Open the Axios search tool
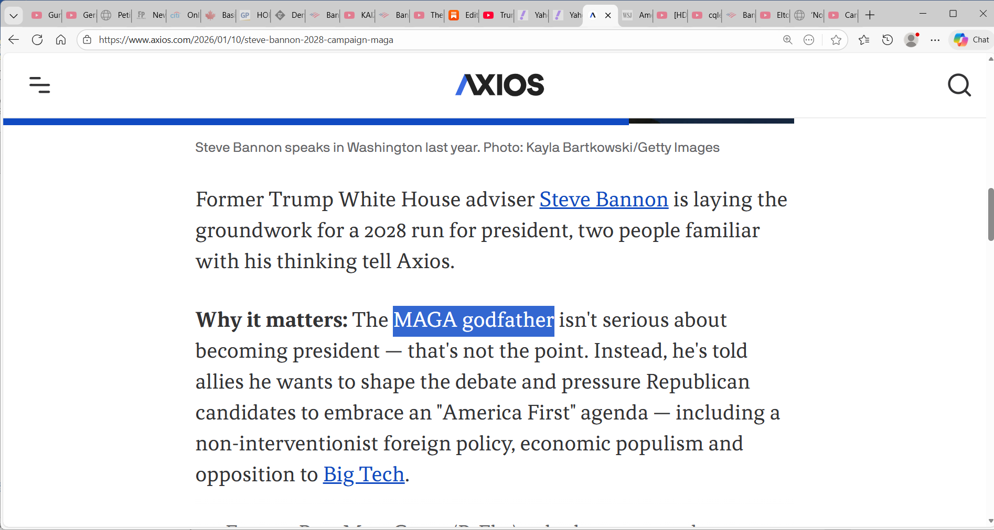 tap(959, 85)
